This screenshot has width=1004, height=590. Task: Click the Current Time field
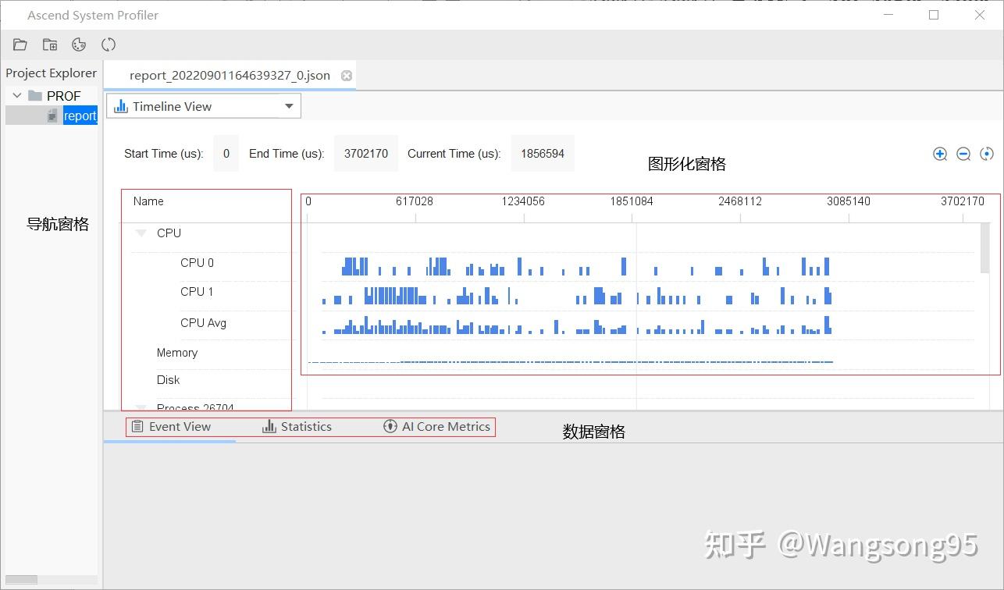tap(543, 154)
